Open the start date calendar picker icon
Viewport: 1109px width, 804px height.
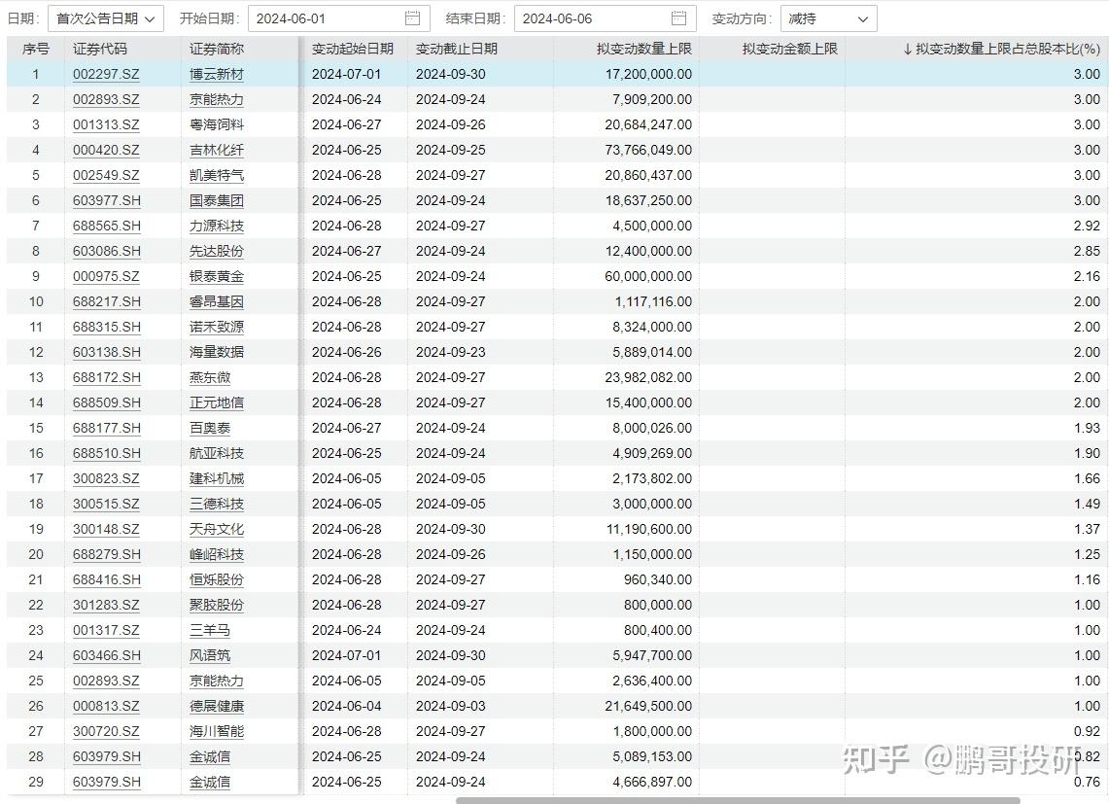coord(411,17)
